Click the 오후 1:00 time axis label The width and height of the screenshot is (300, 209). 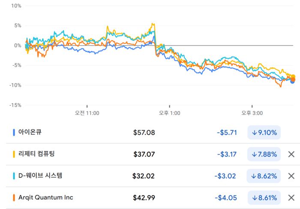(170, 113)
